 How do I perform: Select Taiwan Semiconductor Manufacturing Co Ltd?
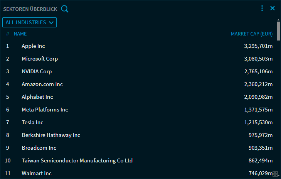(77, 160)
